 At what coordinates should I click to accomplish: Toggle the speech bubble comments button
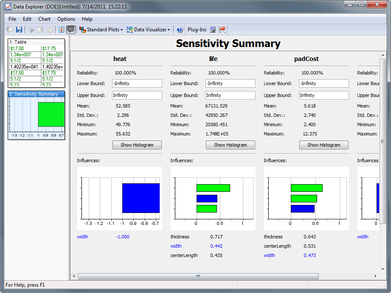point(70,30)
